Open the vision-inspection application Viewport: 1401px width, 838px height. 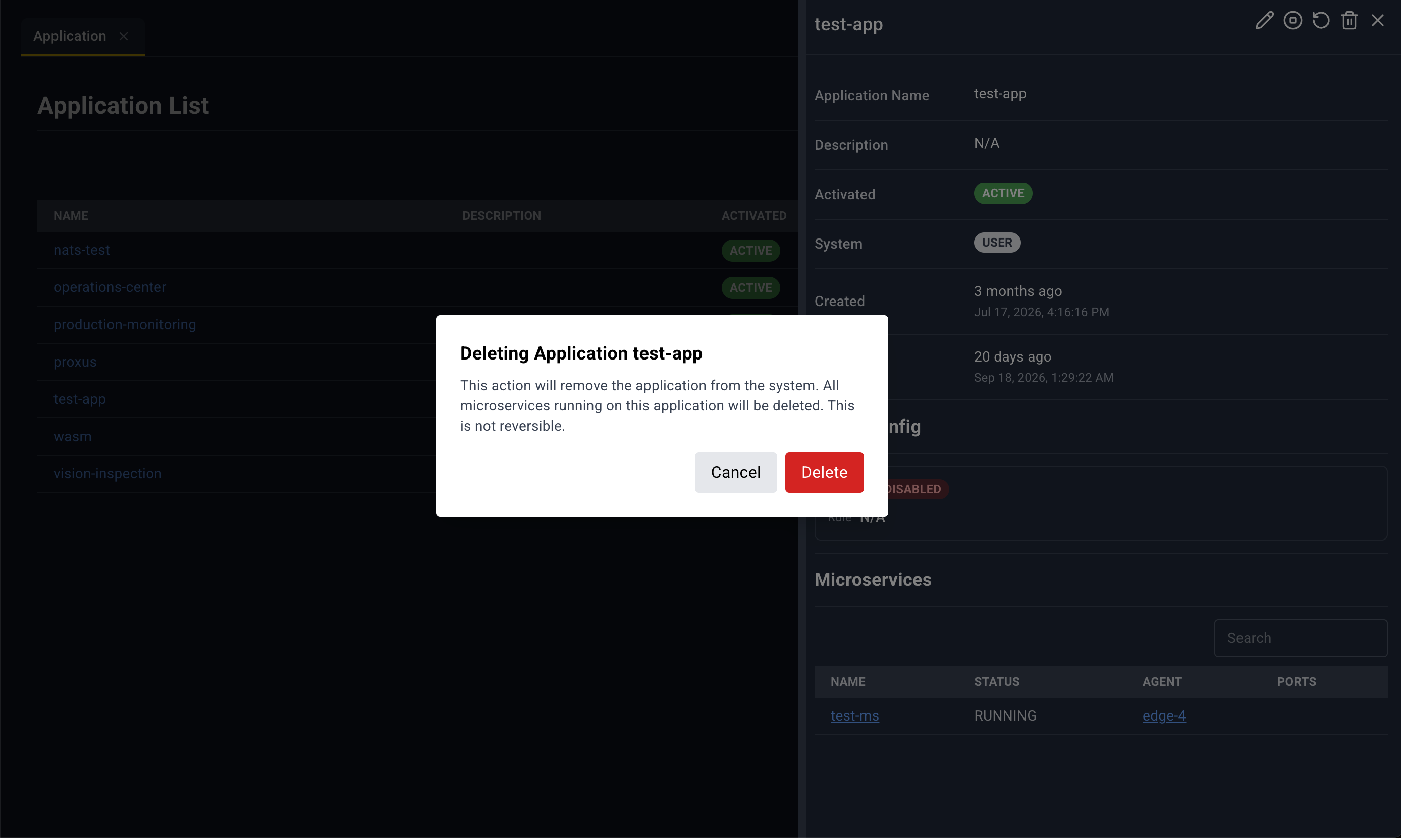coord(107,473)
